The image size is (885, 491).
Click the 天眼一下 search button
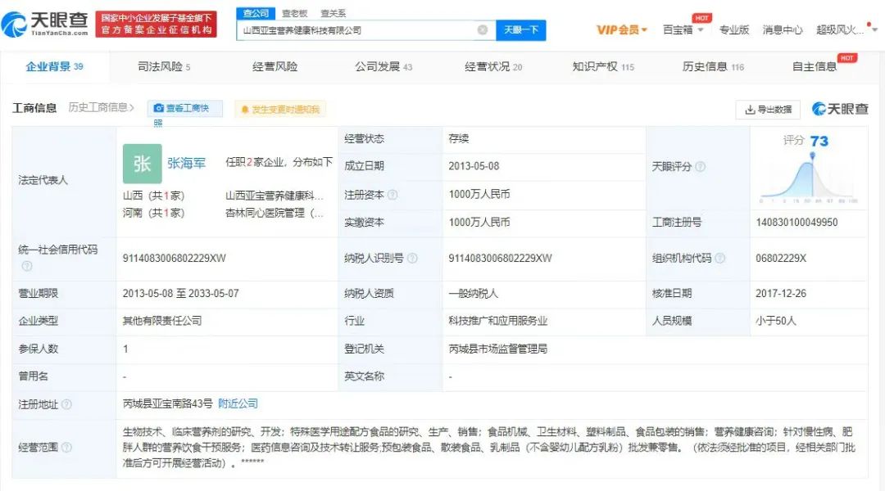(523, 29)
